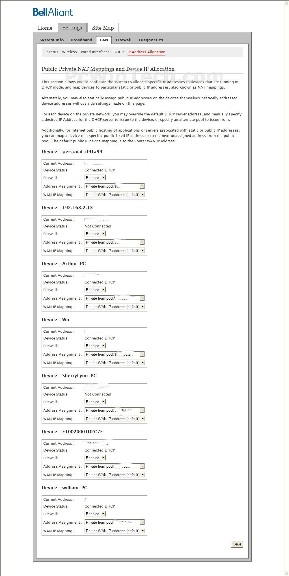The height and width of the screenshot is (576, 289).
Task: Click the 'Device : Arthur-PC' heading
Action: click(64, 263)
